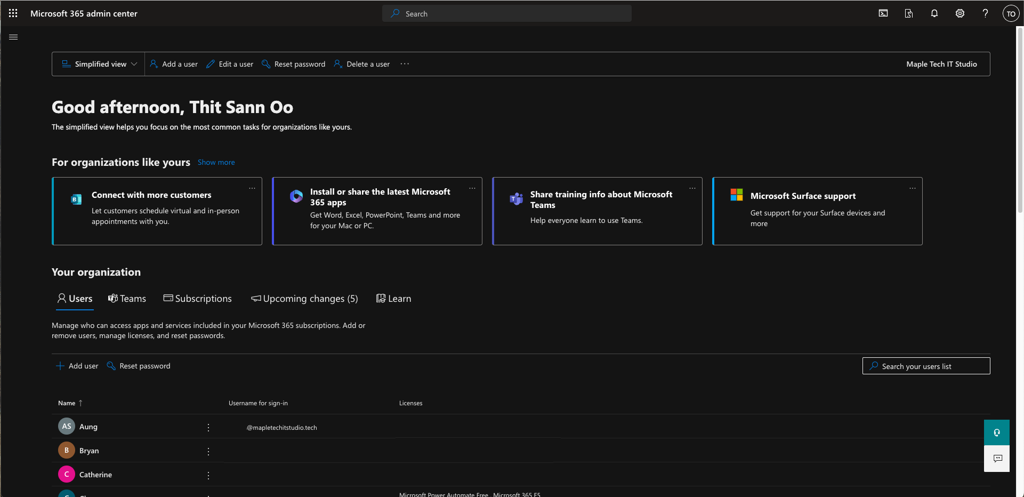Open the app launcher waffle icon

click(13, 13)
